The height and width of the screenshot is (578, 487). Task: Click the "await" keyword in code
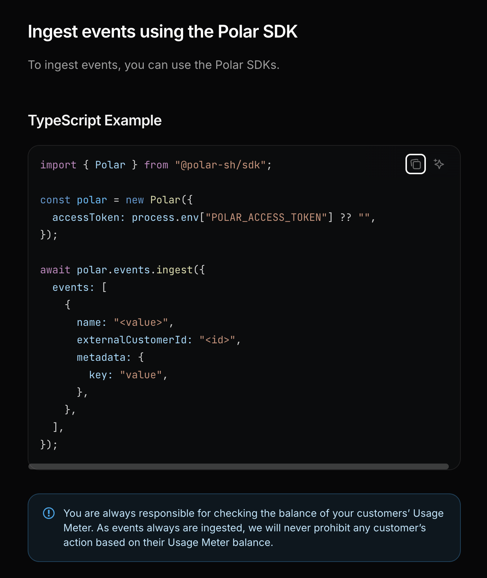click(x=55, y=270)
